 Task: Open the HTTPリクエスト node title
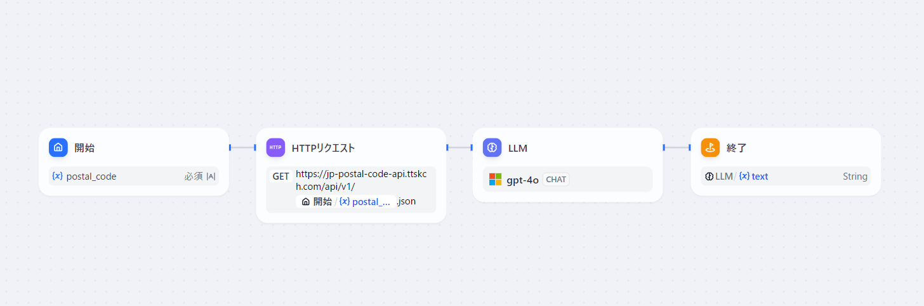(323, 148)
